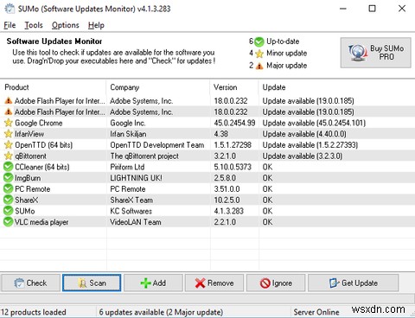Viewport: 415px width, 318px height.
Task: Click company cell 'Irfan Skiljan'
Action: click(x=128, y=134)
